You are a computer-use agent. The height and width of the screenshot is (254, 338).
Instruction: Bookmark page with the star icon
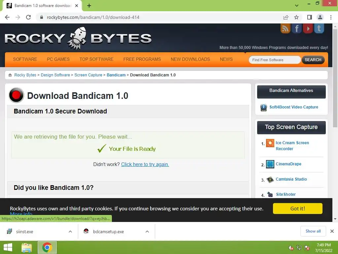tap(296, 17)
